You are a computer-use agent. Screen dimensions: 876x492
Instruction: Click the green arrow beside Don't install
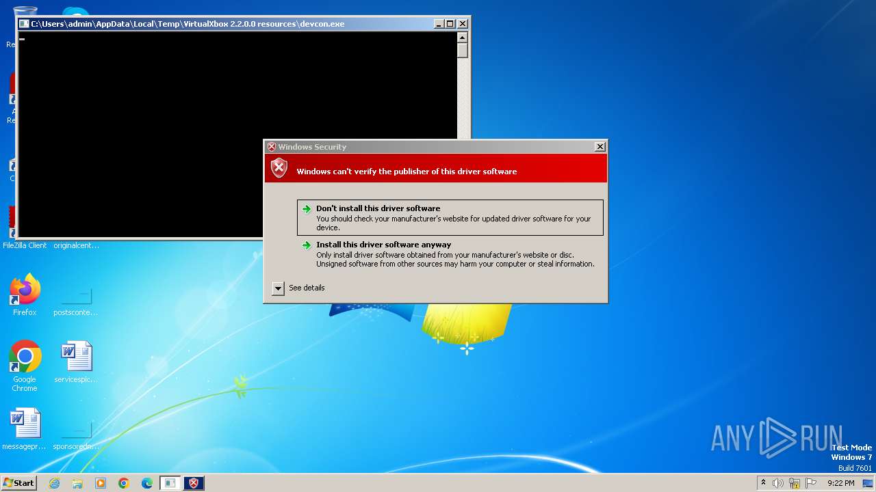307,209
